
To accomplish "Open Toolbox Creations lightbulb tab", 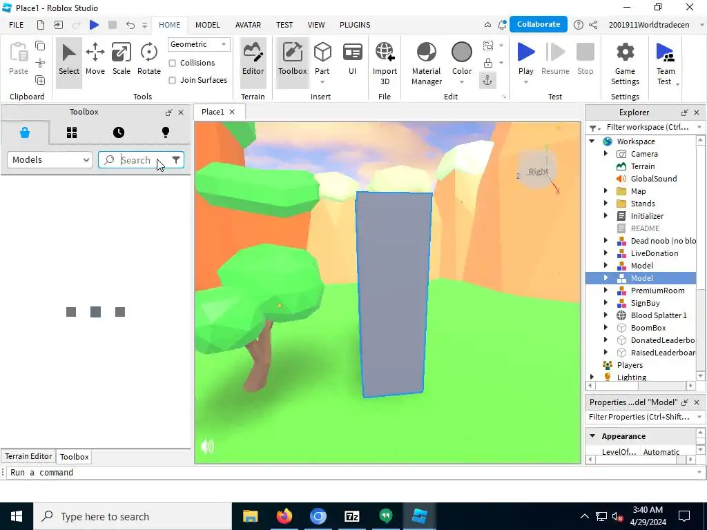I will [x=166, y=132].
